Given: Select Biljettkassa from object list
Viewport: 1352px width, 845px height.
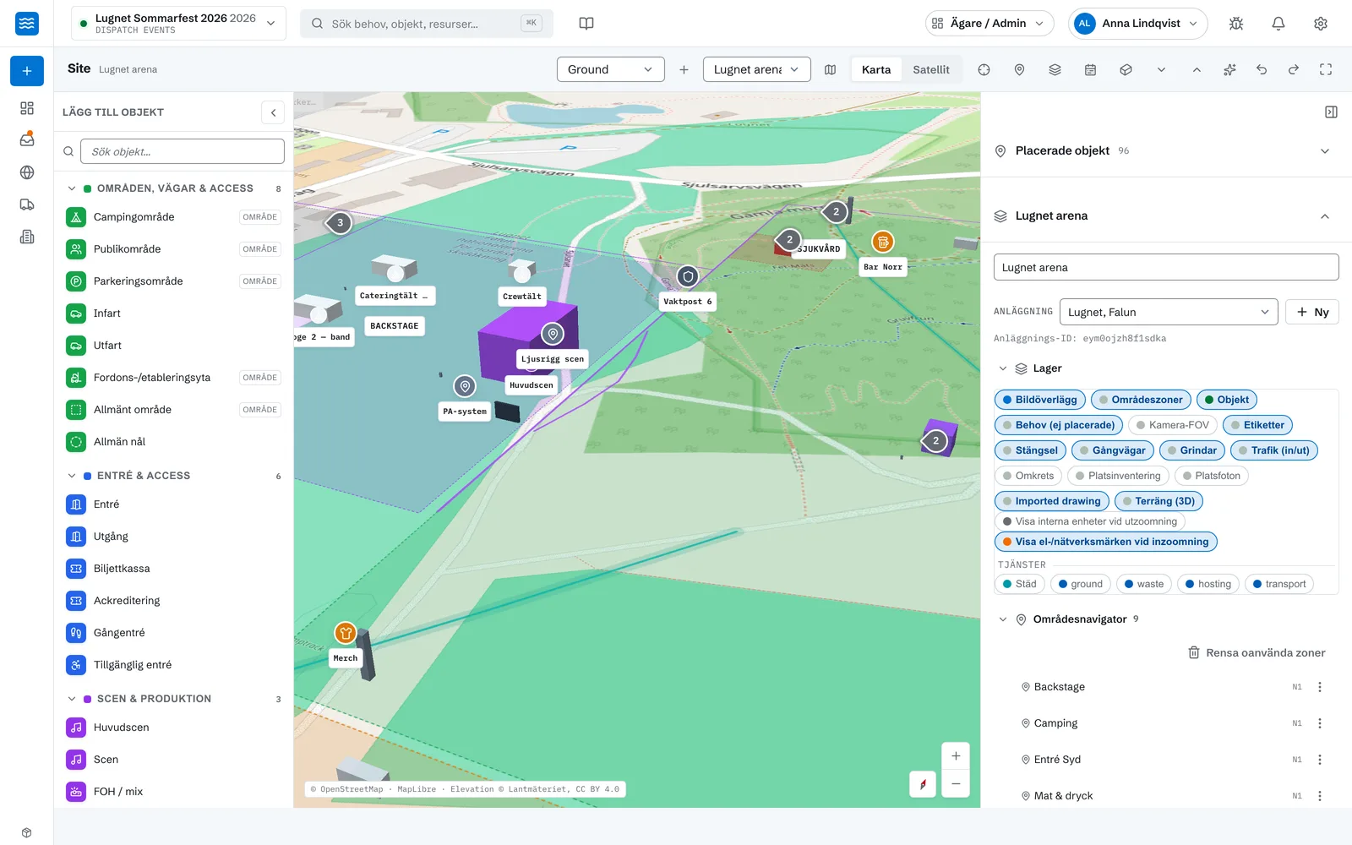Looking at the screenshot, I should 173,569.
